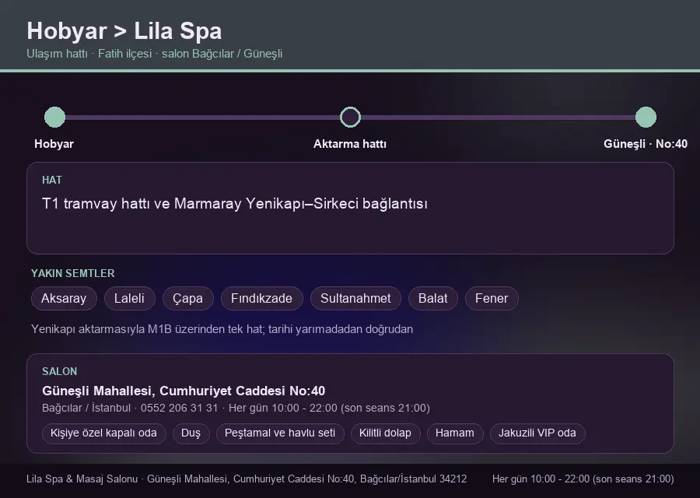Select the Laleli neighborhood chip

(129, 298)
